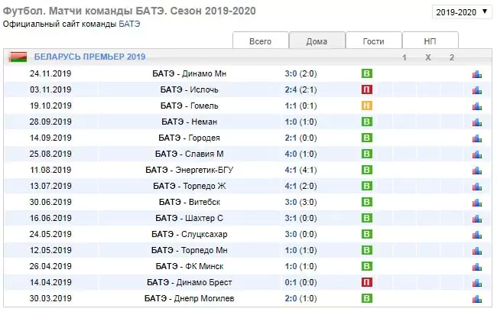Click the column header 2
The height and width of the screenshot is (312, 497).
click(452, 57)
